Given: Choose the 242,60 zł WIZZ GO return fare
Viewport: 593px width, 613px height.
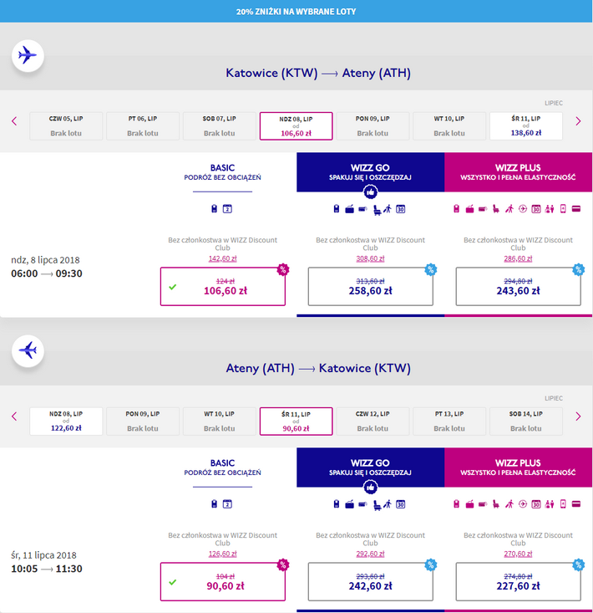Looking at the screenshot, I should point(370,582).
